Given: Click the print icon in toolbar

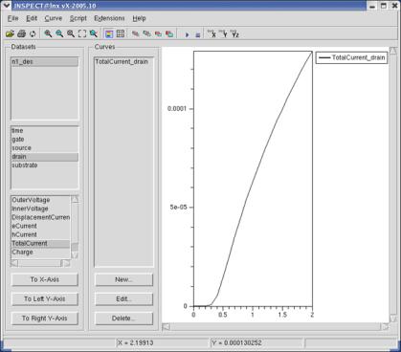Looking at the screenshot, I should pos(21,33).
